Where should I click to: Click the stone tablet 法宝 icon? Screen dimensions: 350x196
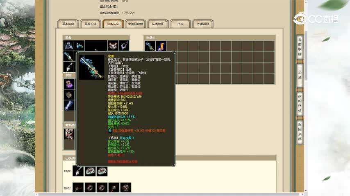pos(69,95)
